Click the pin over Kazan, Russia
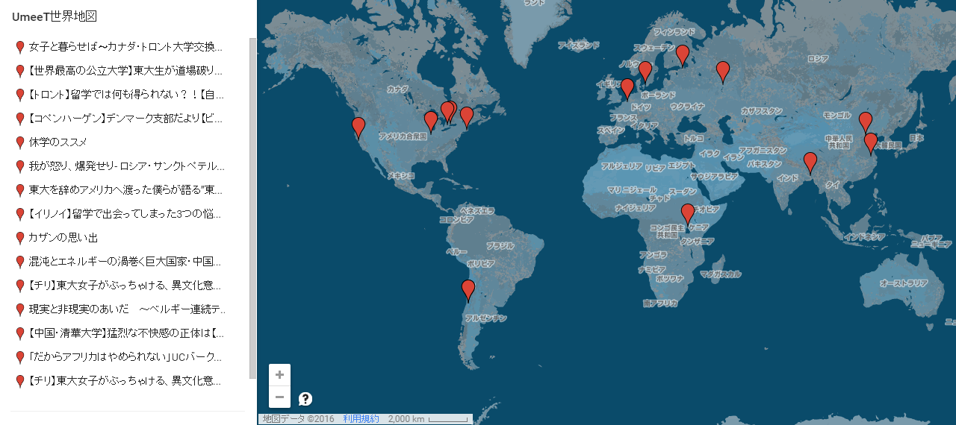Image resolution: width=956 pixels, height=425 pixels. coord(722,71)
